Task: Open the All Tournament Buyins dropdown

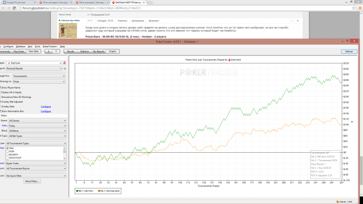Action: [x=36, y=168]
